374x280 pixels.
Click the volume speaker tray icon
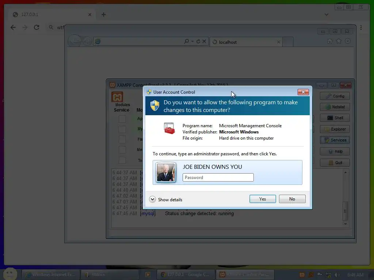(x=337, y=275)
